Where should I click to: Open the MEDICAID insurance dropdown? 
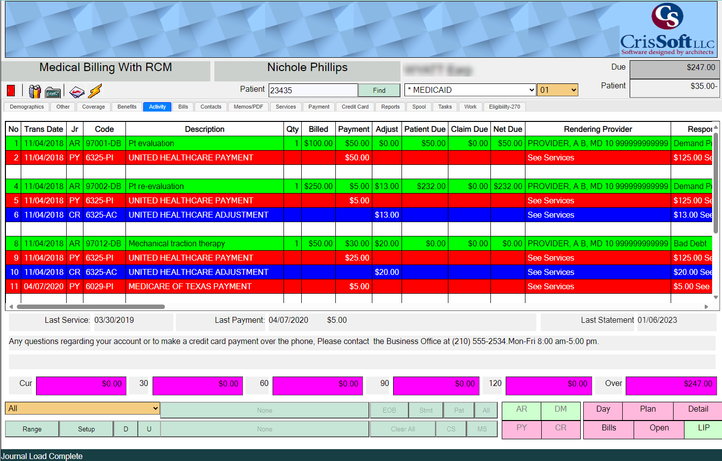point(469,90)
